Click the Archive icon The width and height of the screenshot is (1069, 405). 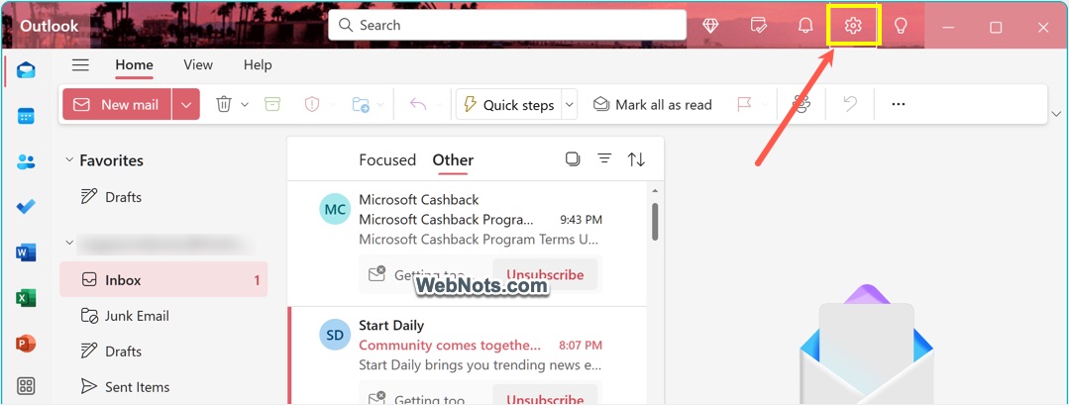coord(272,104)
